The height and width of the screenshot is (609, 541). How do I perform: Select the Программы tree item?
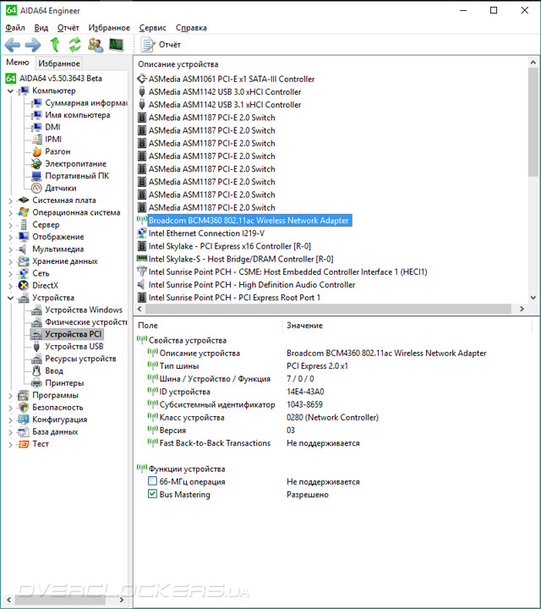55,395
